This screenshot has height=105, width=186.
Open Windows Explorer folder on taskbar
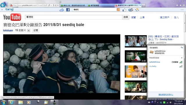point(20,102)
